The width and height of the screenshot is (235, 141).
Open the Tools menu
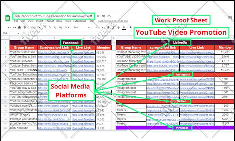pos(68,21)
